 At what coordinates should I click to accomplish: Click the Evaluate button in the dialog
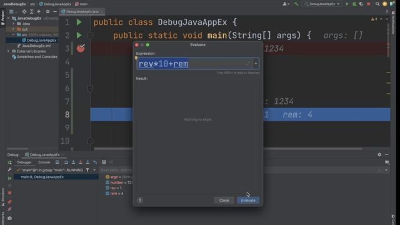point(248,200)
